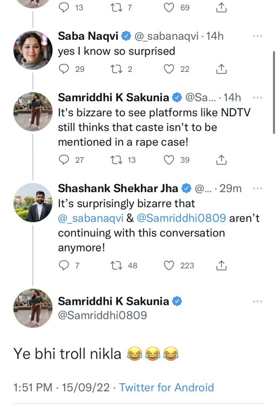Retweet Shashank Shekhar Jha's tweet

click(115, 265)
